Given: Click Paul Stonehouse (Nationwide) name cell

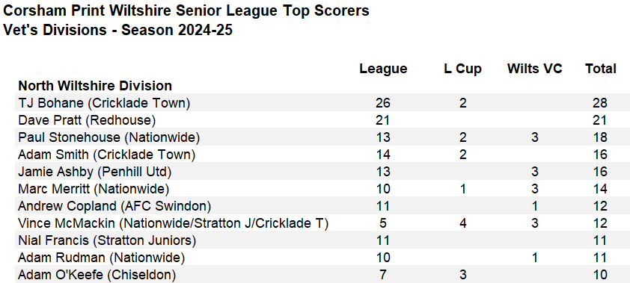Looking at the screenshot, I should click(109, 137).
